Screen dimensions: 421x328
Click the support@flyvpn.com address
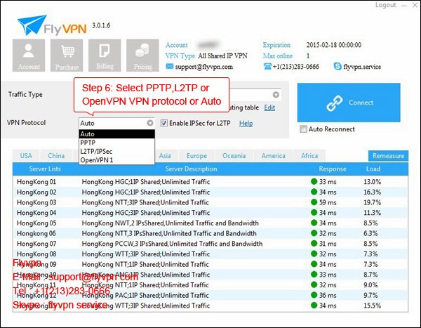coord(203,67)
